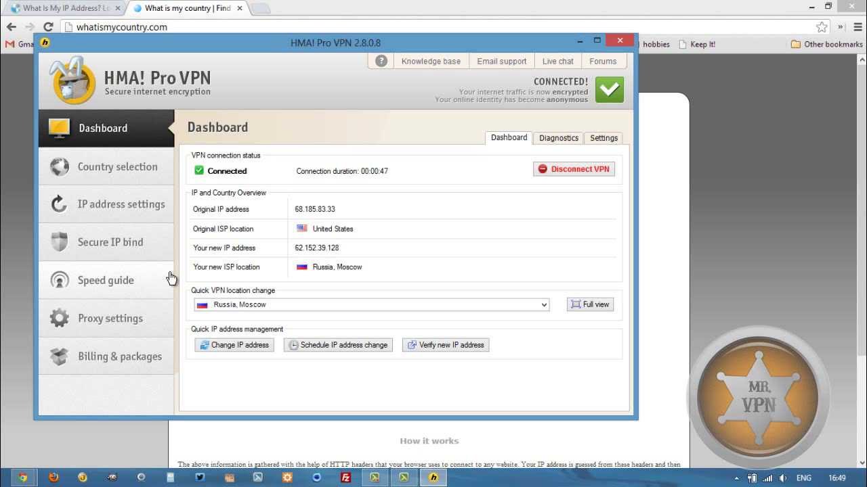The image size is (867, 487).
Task: Open Chrome from the Windows taskbar
Action: pos(22,477)
